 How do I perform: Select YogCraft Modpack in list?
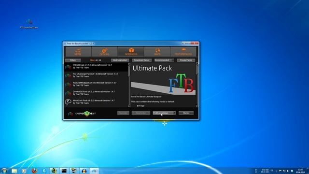click(96, 85)
